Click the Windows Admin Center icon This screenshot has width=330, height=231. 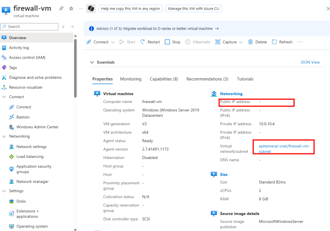point(12,127)
